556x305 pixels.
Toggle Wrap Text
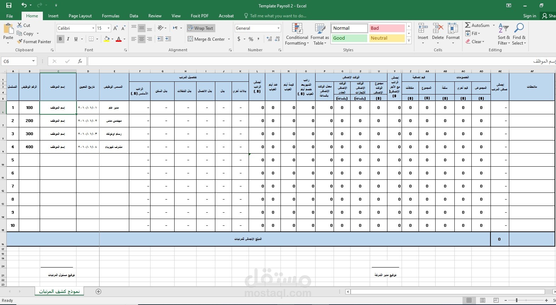point(200,28)
